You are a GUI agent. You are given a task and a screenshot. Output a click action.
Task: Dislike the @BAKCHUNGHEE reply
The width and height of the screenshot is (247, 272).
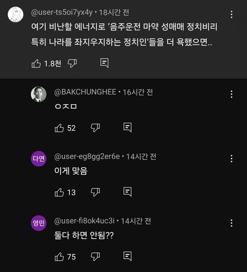[x=95, y=128]
